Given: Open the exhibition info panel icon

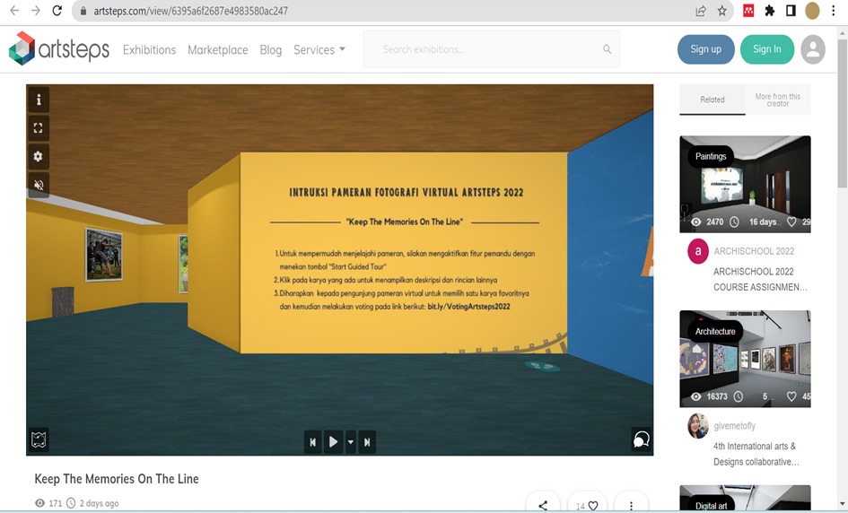Looking at the screenshot, I should pos(39,100).
